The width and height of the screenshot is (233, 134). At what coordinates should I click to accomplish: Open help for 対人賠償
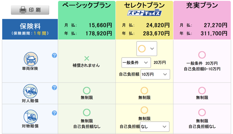point(54,87)
